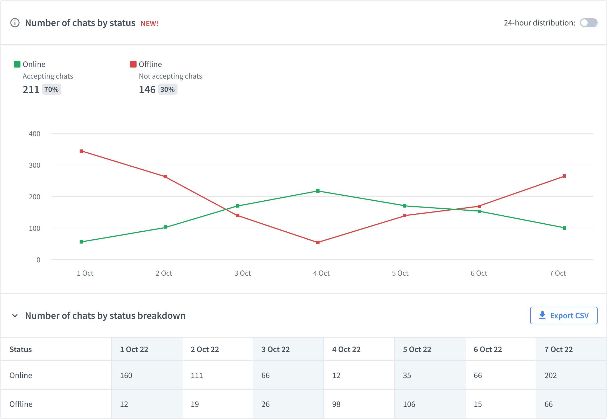This screenshot has height=419, width=607.
Task: Click the red Offline data point on 6 Oct
Action: point(479,206)
